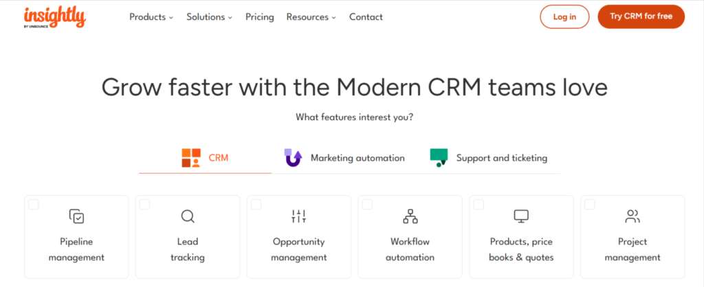Click the Pipeline management card label
Image resolution: width=704 pixels, height=287 pixels.
[76, 250]
